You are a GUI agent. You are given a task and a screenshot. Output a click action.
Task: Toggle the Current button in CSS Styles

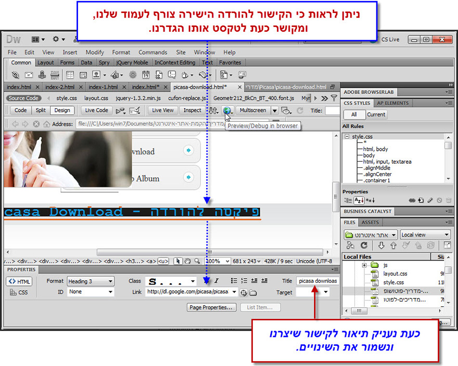(x=376, y=114)
